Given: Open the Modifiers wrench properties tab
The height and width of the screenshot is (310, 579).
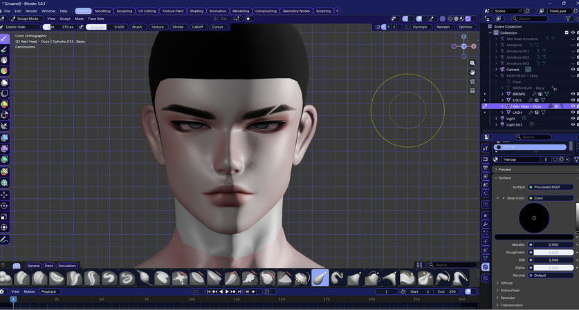Looking at the screenshot, I should (486, 224).
